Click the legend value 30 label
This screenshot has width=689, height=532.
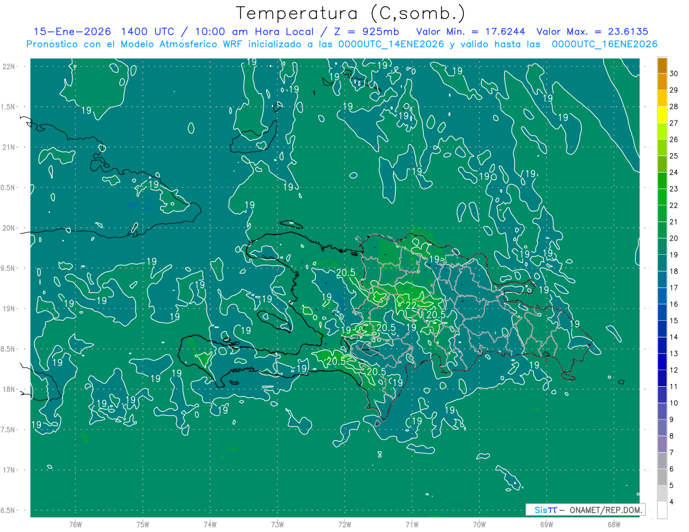(x=674, y=74)
